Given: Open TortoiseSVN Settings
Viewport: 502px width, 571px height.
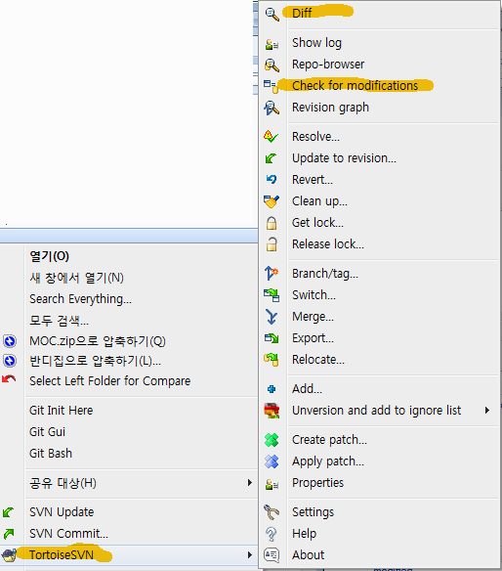Looking at the screenshot, I should click(313, 512).
